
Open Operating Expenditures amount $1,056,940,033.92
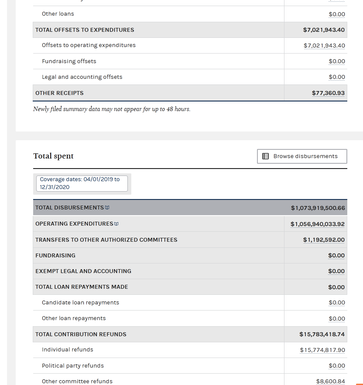click(318, 224)
